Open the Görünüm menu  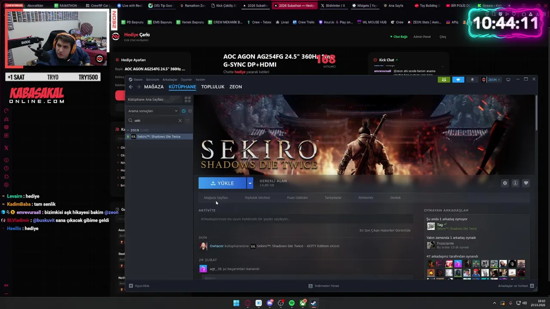point(153,79)
